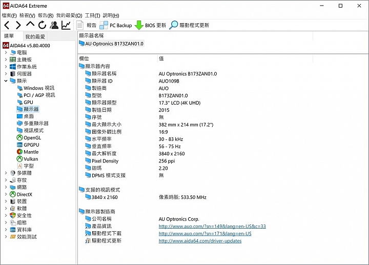Click the 軟體 icon in tree
The height and width of the screenshot is (265, 369).
[13, 209]
